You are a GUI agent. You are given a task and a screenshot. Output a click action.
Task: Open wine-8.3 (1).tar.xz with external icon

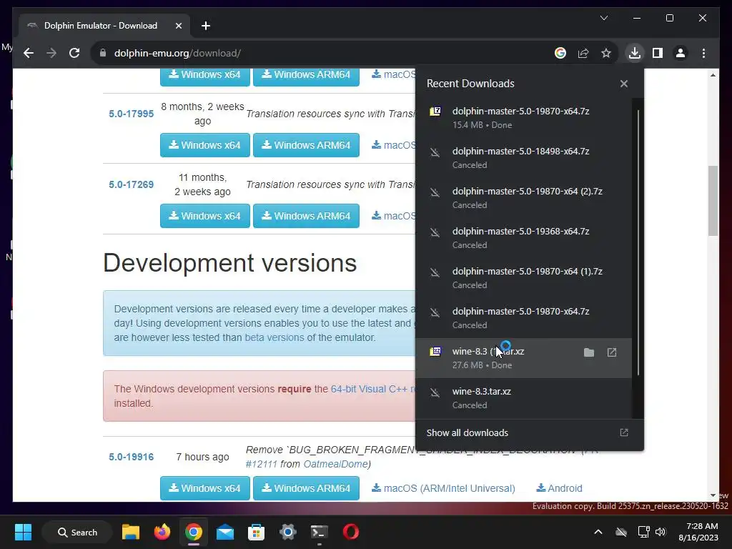click(612, 352)
